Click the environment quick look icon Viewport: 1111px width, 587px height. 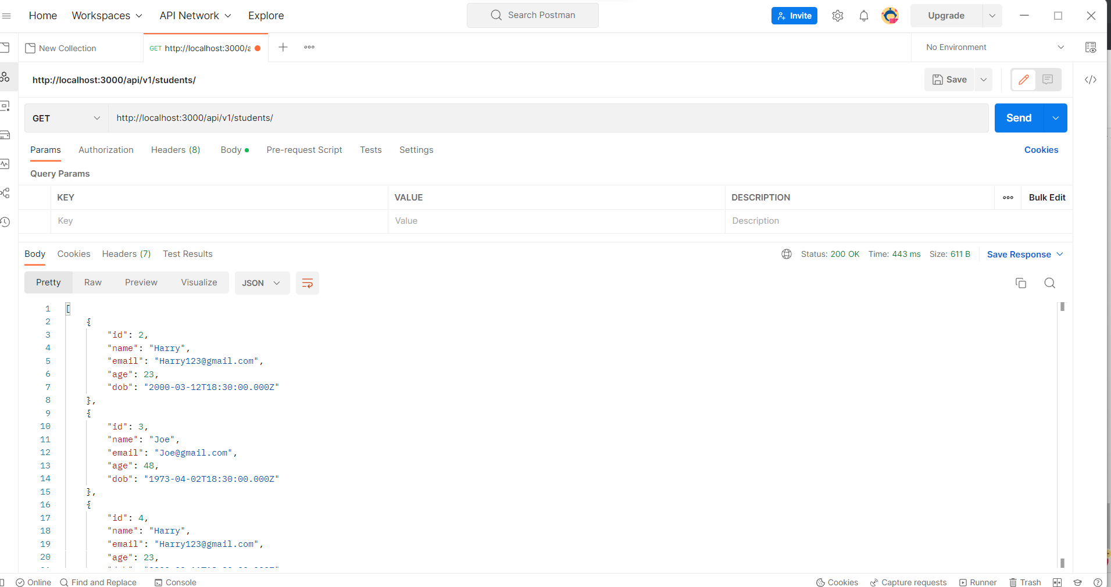1090,48
